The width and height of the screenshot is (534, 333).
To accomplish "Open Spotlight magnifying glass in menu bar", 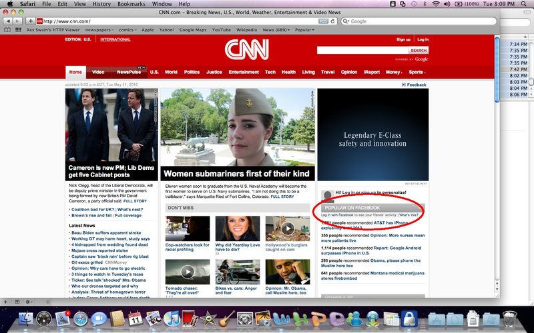I will tap(524, 4).
